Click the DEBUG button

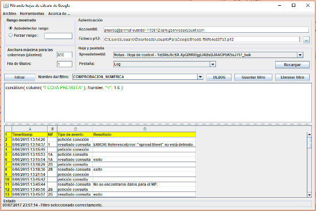tap(219, 77)
